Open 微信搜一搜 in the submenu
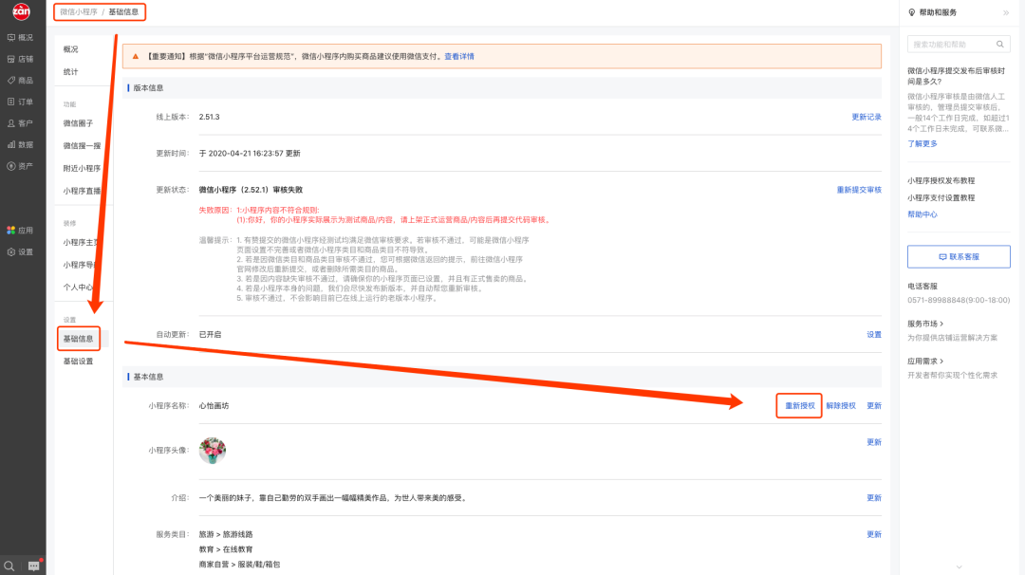This screenshot has height=575, width=1025. click(83, 146)
